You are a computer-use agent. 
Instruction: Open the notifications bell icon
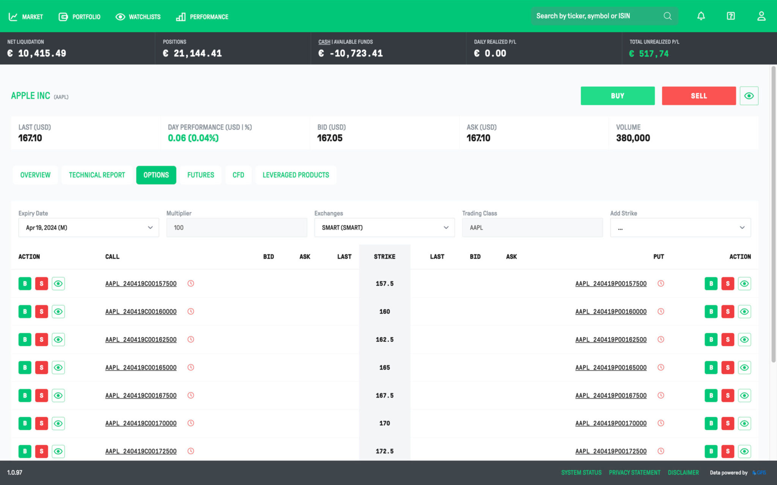[x=701, y=16]
